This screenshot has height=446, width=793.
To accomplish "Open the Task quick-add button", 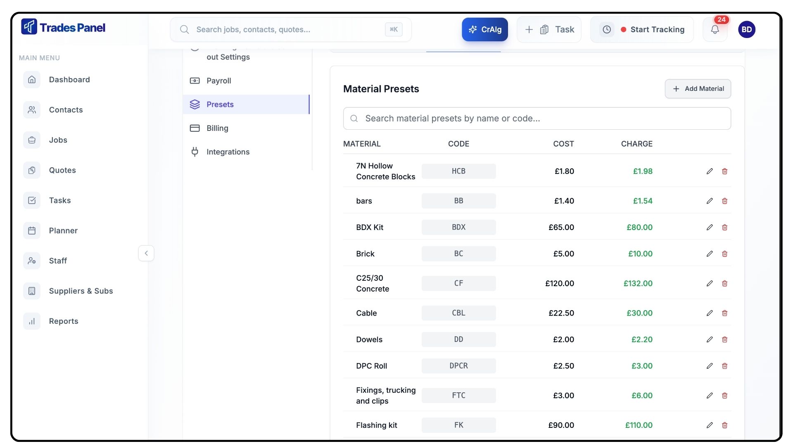I will coord(549,29).
